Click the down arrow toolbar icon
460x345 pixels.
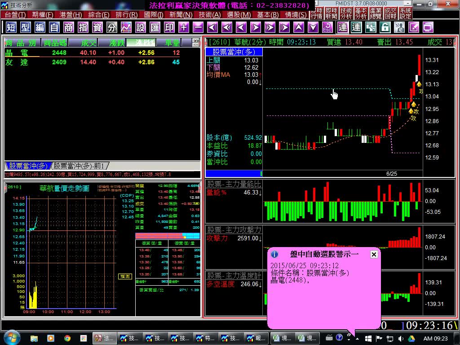pos(313,27)
